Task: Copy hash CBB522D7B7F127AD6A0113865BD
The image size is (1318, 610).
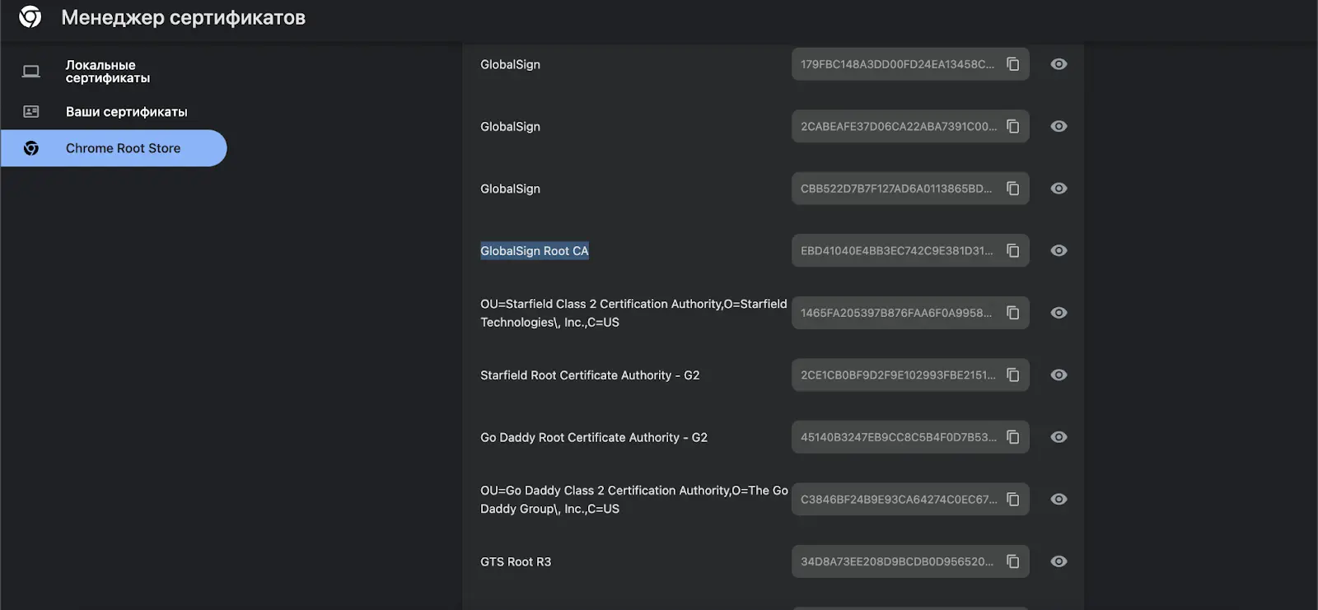Action: [1013, 189]
